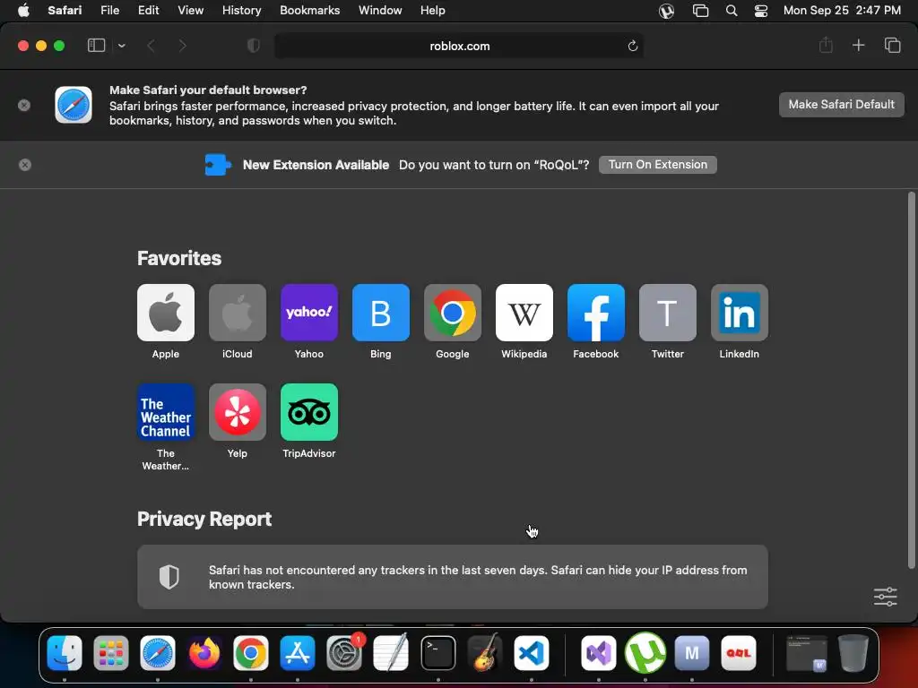Open Finder from the Dock
This screenshot has height=688, width=918.
point(65,653)
